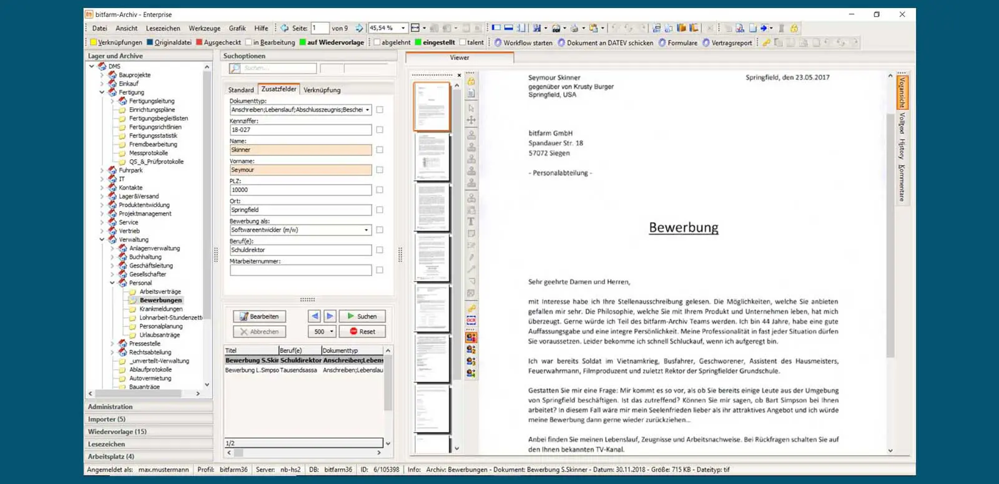Select the pointer tool in viewer toolbar
999x484 pixels.
point(471,108)
